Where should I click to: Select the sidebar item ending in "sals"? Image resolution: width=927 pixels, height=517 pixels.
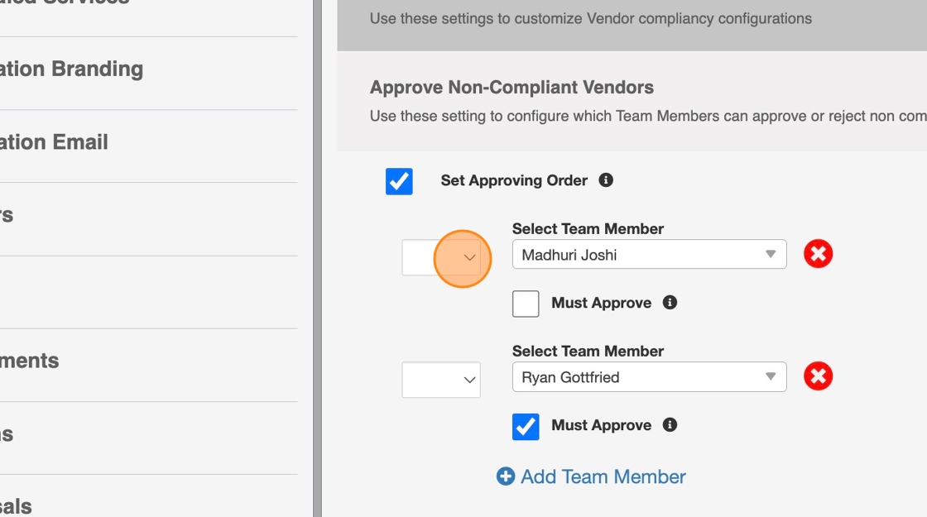point(17,505)
